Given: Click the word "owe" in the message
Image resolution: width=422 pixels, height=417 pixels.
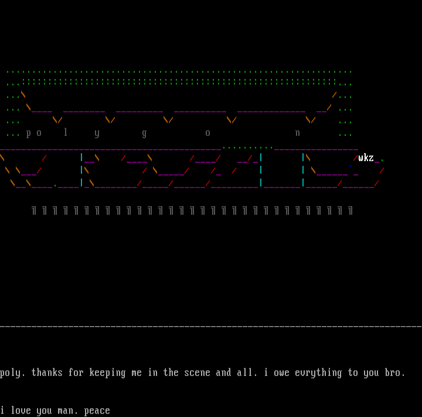Looking at the screenshot, I should tap(281, 372).
